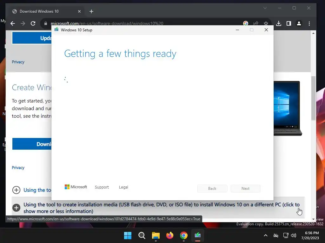
Task: Open volume tray icon
Action: (294, 235)
